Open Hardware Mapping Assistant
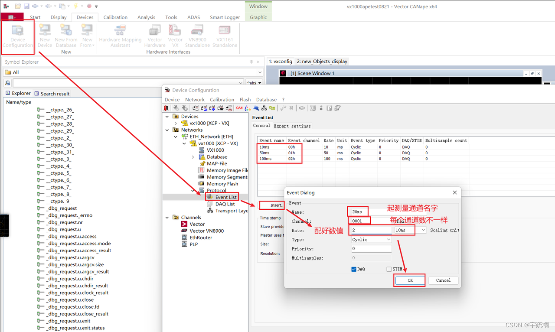The height and width of the screenshot is (332, 555). 120,36
